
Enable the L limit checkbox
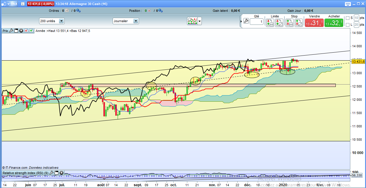[x=348, y=25]
